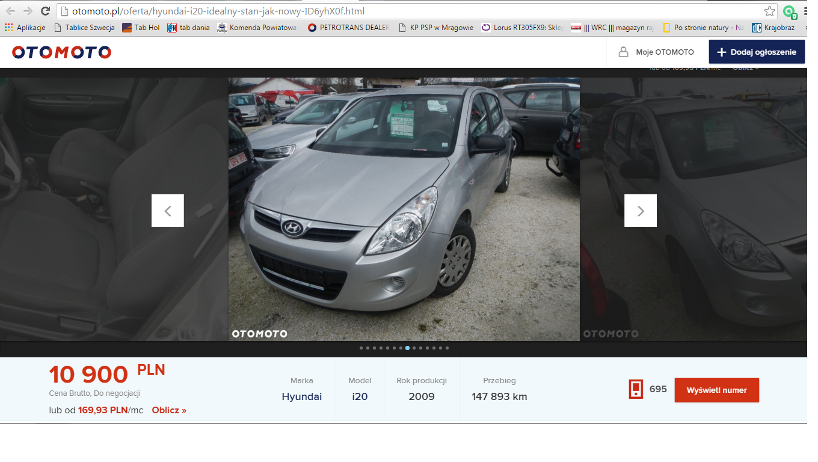Image resolution: width=818 pixels, height=462 pixels.
Task: Open the i20 model link
Action: (x=360, y=396)
